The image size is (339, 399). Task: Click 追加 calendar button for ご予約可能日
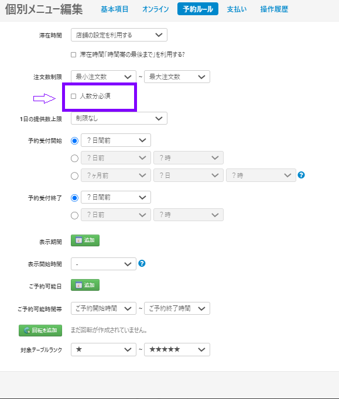pos(85,285)
